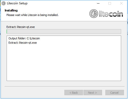This screenshot has height=99, width=128.
Task: Select the 'Output folder: C:\Litecoin' log line
Action: click(24, 38)
